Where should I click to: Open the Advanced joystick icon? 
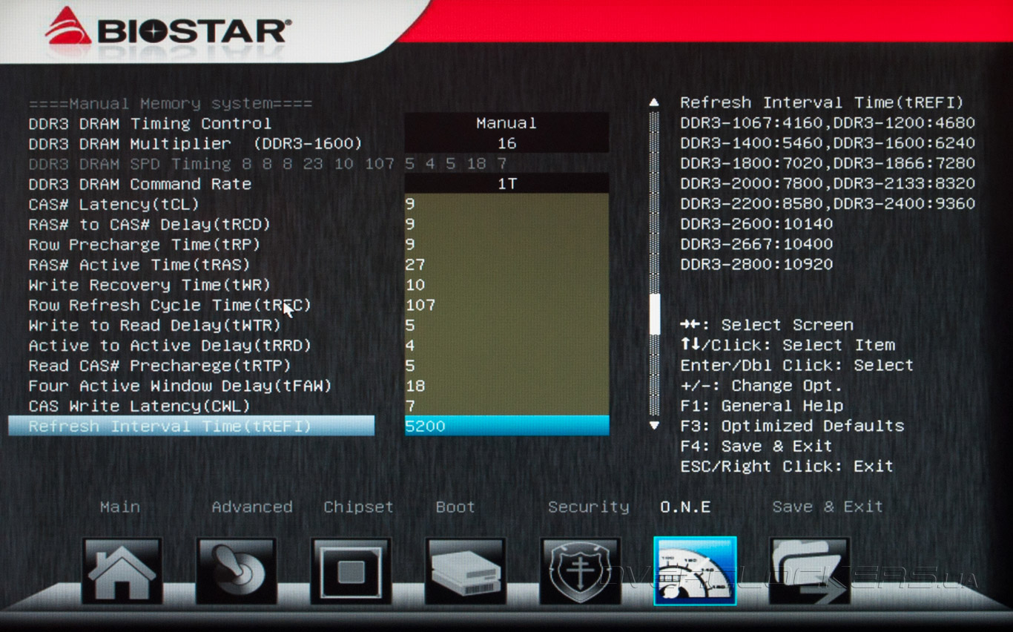[x=236, y=570]
